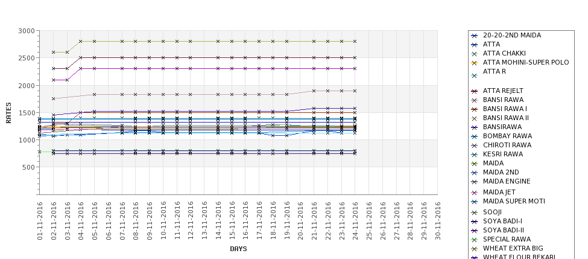Screen dimensions: 588x259
Task: Click the SOYA BADI-I legend marker
Action: point(475,222)
